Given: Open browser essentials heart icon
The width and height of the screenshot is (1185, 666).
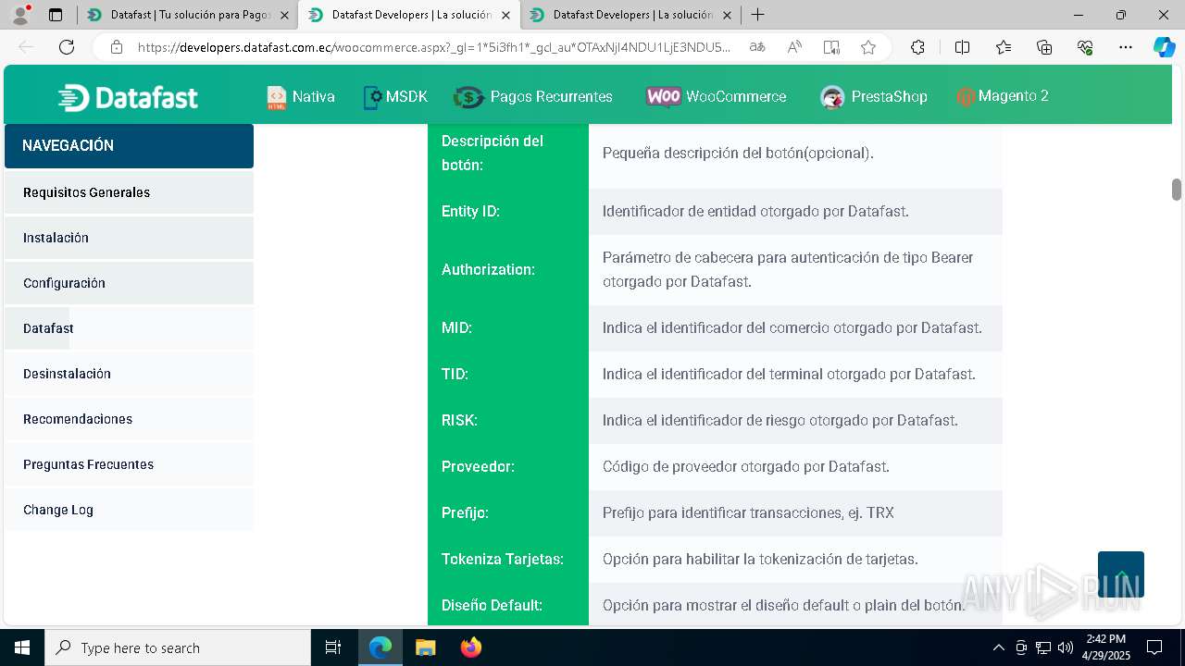Looking at the screenshot, I should point(1085,47).
